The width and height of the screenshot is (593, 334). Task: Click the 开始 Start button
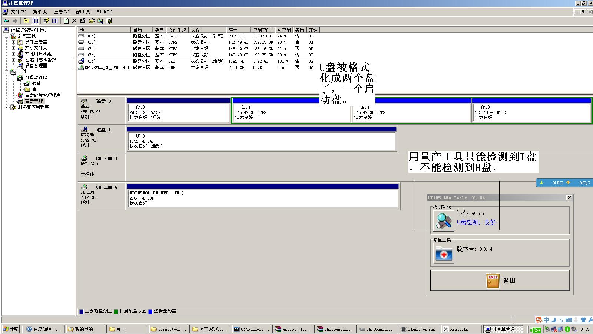point(11,329)
